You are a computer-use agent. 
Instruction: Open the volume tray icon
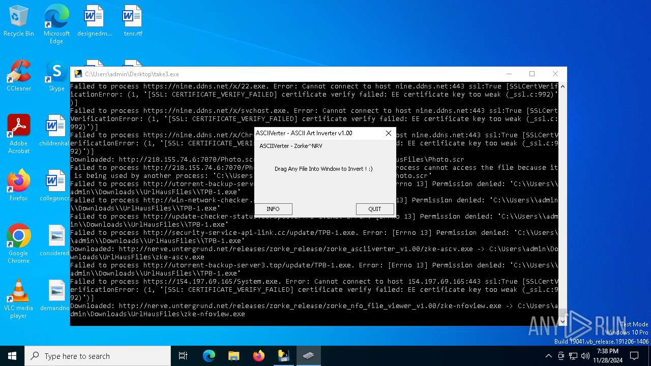pos(585,356)
